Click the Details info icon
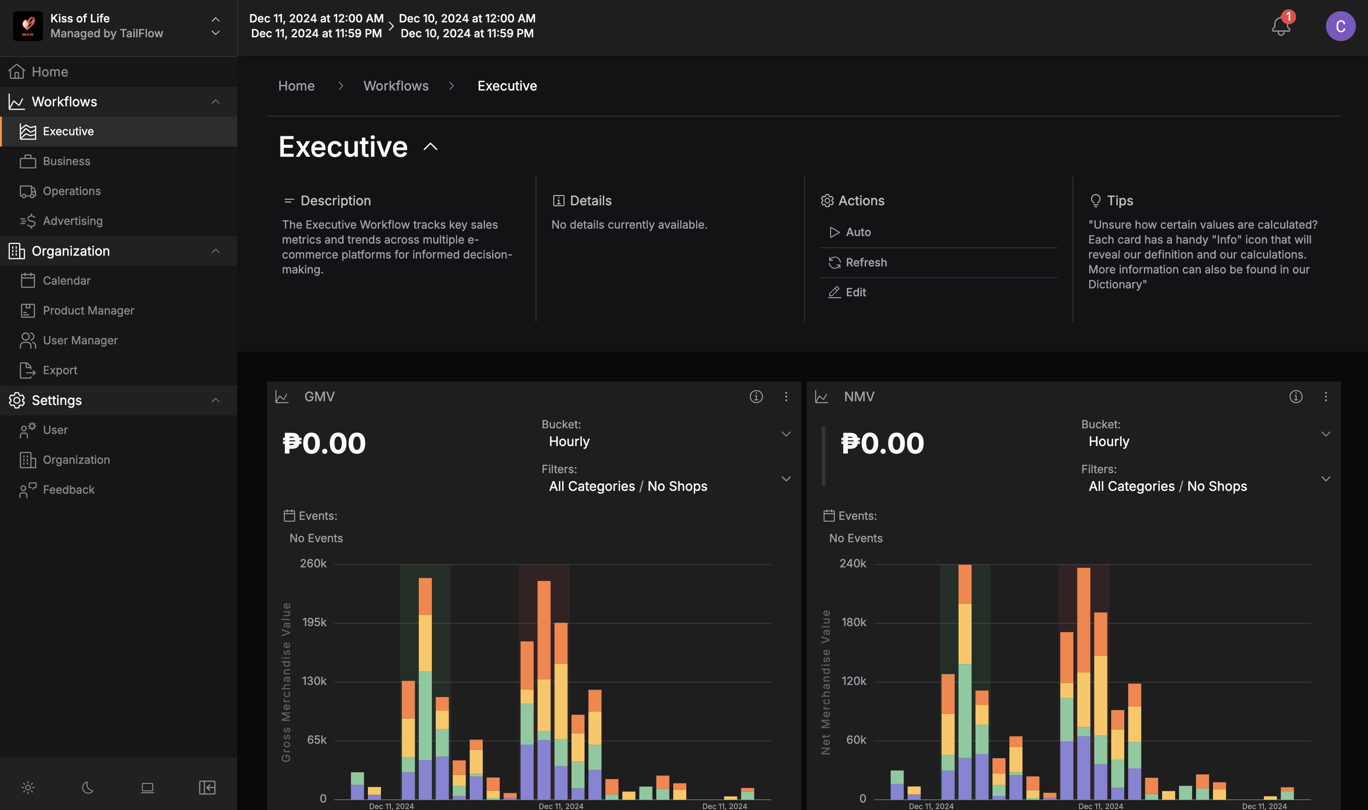 [558, 200]
